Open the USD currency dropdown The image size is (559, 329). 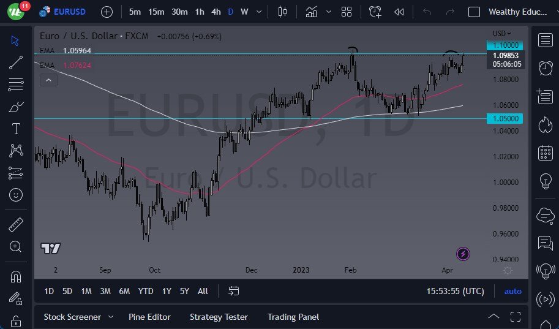point(501,33)
